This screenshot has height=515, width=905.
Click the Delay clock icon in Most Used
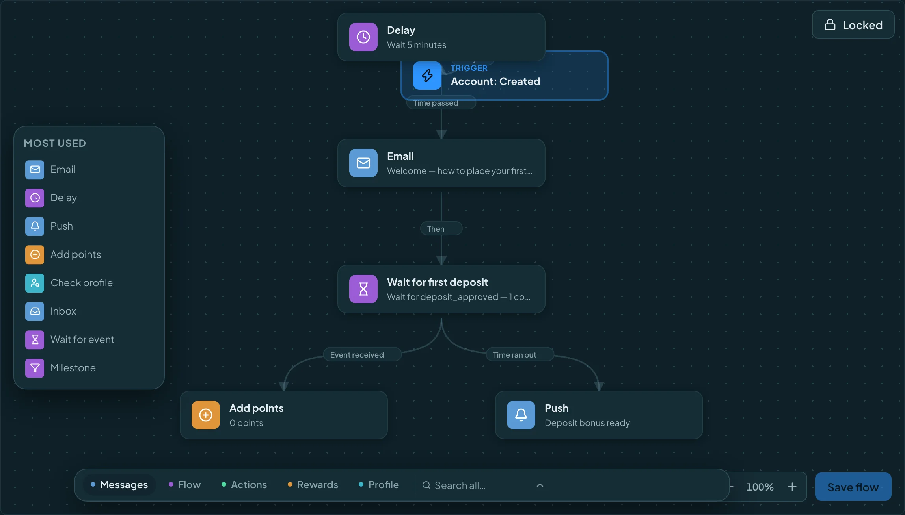[35, 198]
